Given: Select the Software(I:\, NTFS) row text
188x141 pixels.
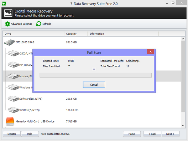Looking at the screenshot, I should [x=31, y=99].
